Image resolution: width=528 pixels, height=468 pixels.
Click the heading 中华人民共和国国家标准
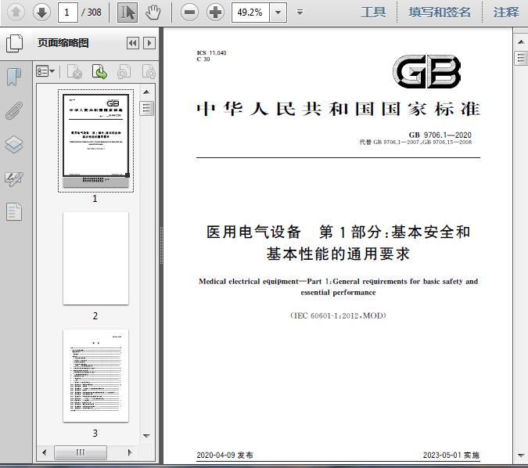point(339,109)
